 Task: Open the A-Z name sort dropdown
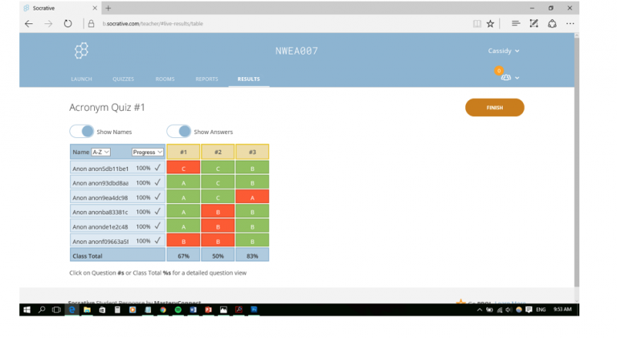(101, 152)
